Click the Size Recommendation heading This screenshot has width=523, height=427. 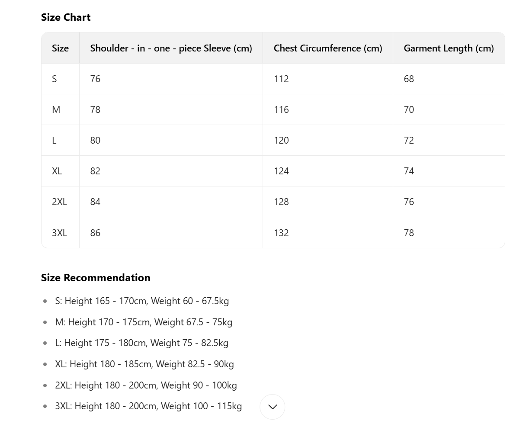click(96, 278)
